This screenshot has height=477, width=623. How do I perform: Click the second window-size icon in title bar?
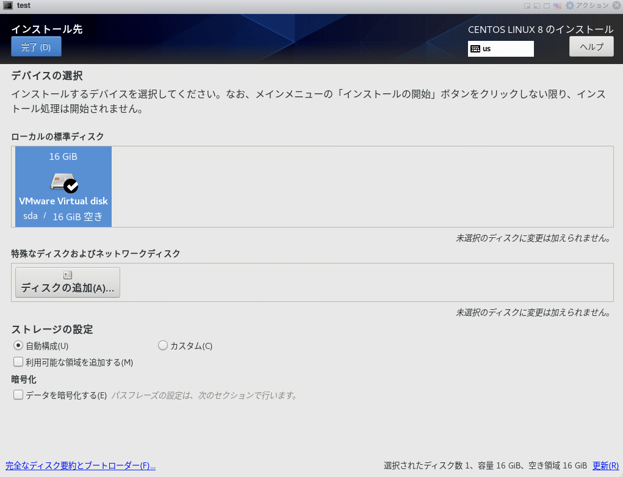pyautogui.click(x=537, y=6)
